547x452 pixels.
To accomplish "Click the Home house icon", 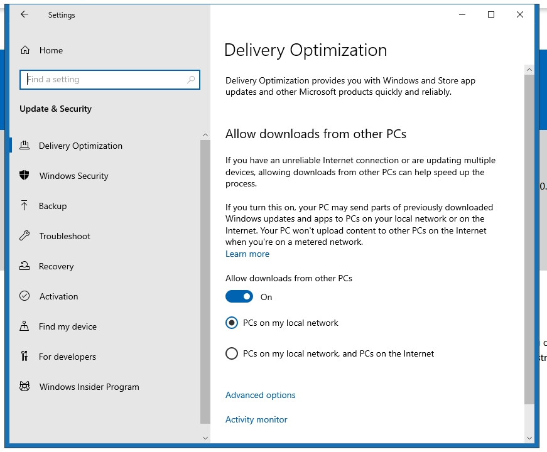I will tap(25, 50).
